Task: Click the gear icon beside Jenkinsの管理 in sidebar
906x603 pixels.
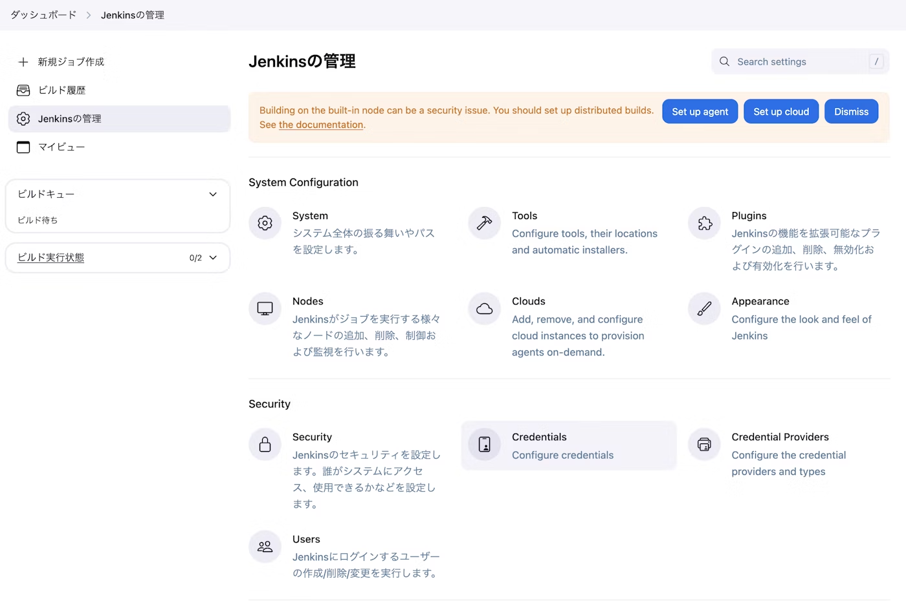Action: click(23, 119)
